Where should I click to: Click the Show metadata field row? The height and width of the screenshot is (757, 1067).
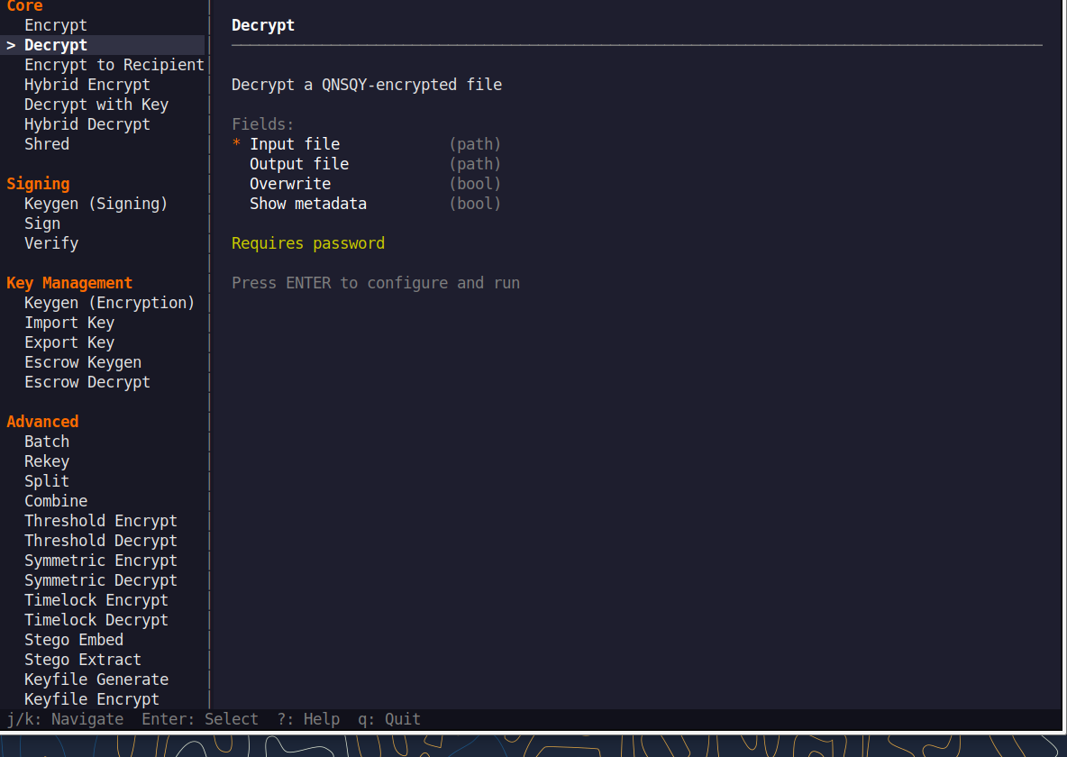tap(375, 204)
